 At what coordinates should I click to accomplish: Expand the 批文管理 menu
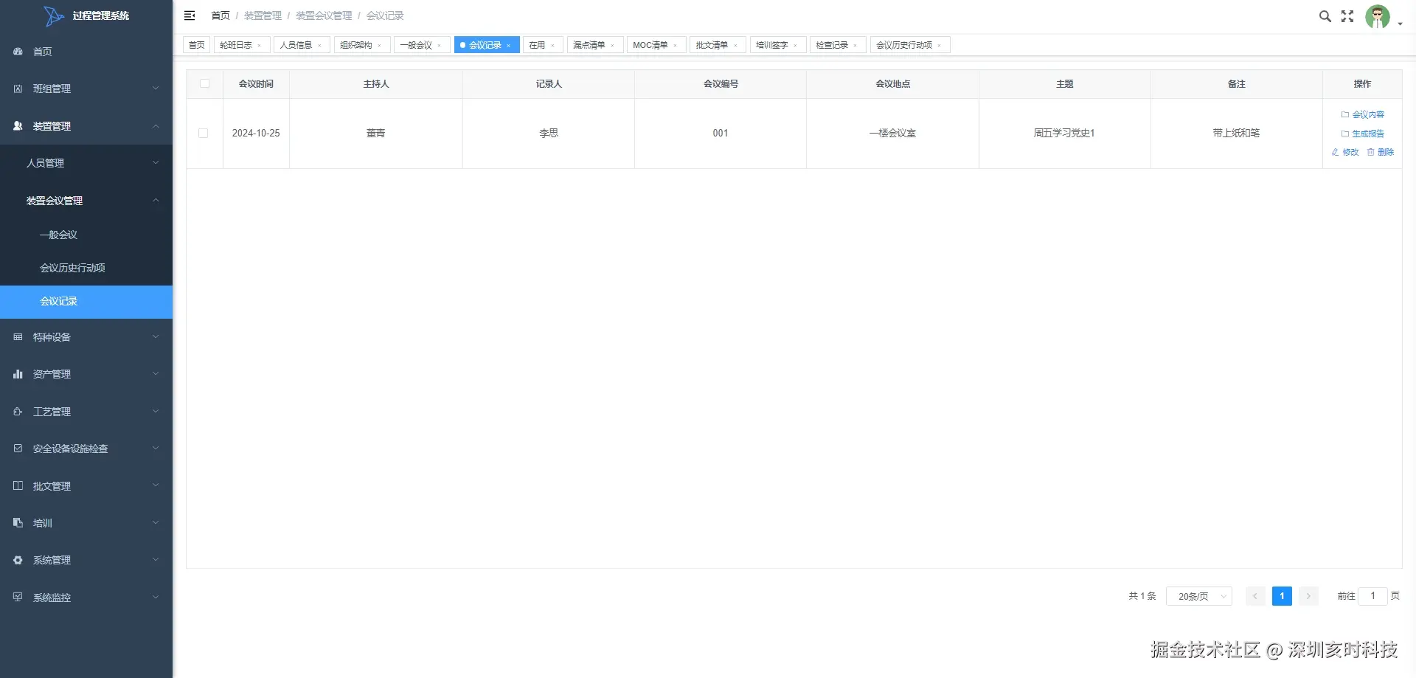(156, 485)
